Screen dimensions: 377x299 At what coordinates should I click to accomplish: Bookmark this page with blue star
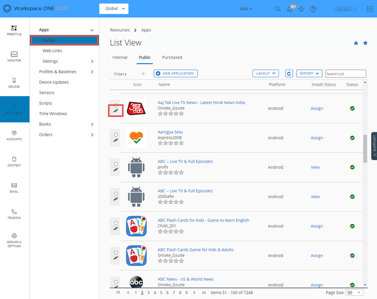pos(365,43)
